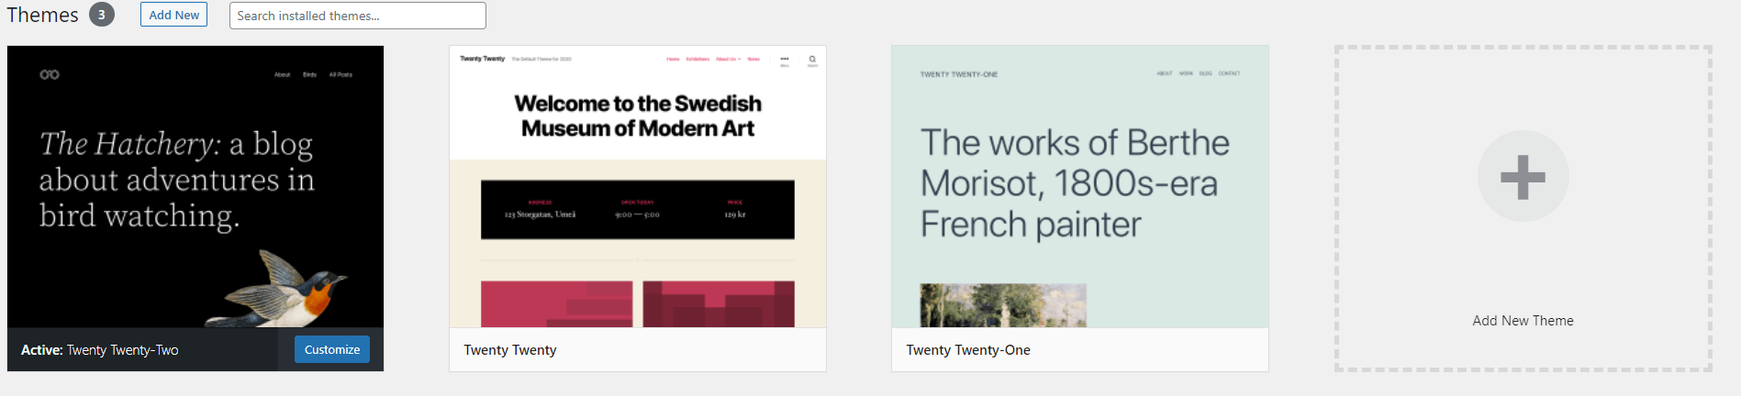This screenshot has width=1741, height=396.
Task: Click the painting image in the Twenty Twenty-One preview
Action: click(x=1003, y=305)
